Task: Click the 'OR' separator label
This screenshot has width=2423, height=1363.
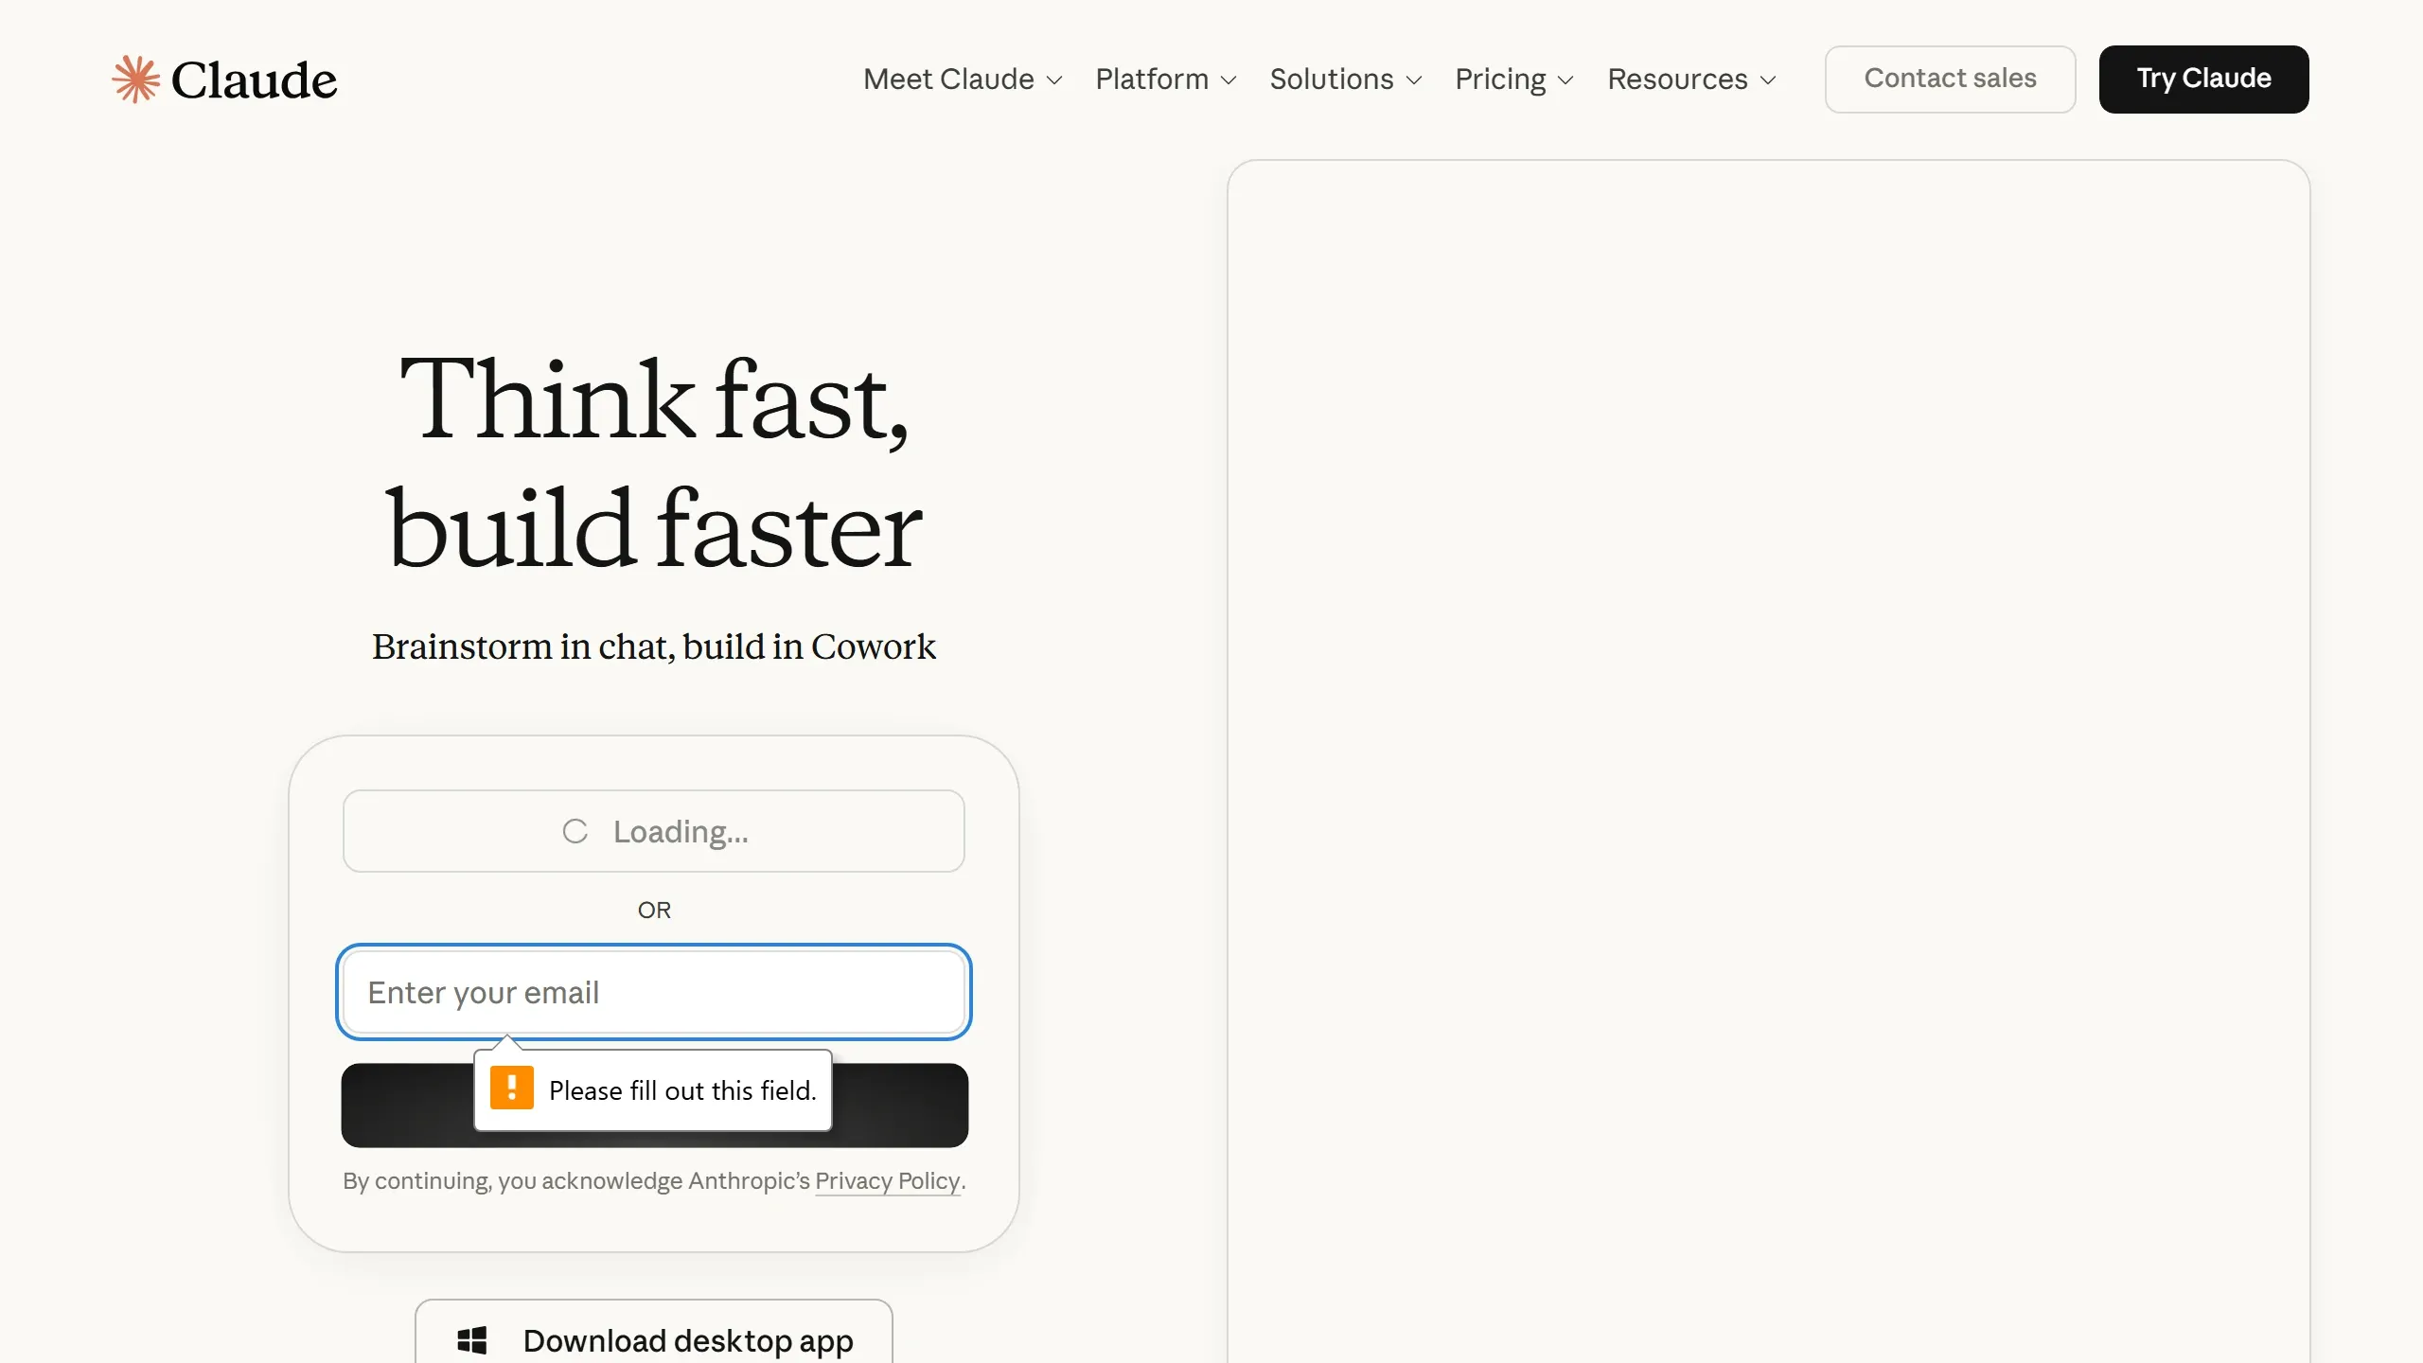Action: [x=654, y=910]
